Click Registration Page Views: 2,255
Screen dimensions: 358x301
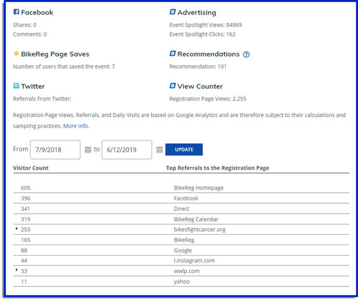coord(208,99)
